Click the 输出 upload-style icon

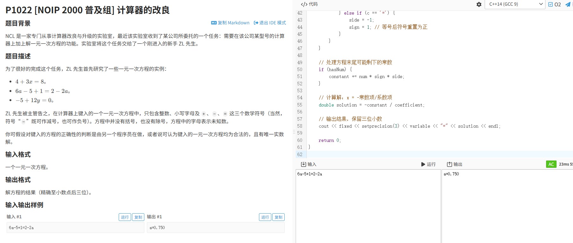[x=449, y=164]
